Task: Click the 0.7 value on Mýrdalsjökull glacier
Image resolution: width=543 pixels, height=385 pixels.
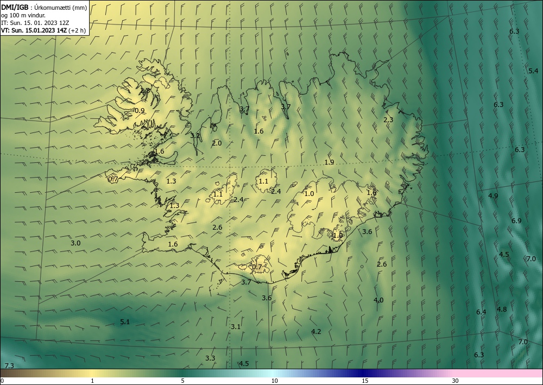Action: click(257, 267)
